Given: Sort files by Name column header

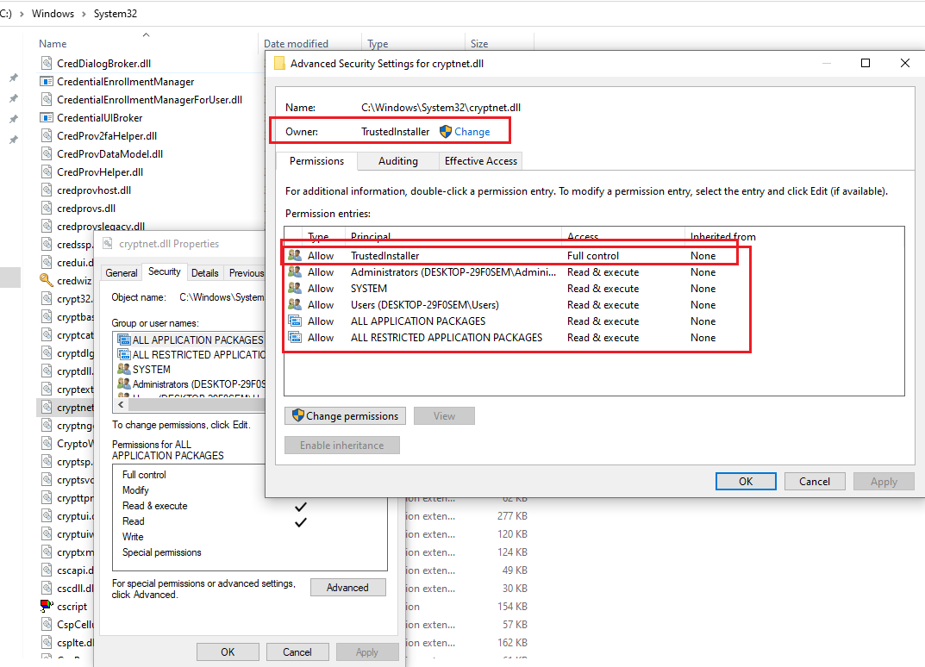Looking at the screenshot, I should (x=53, y=44).
